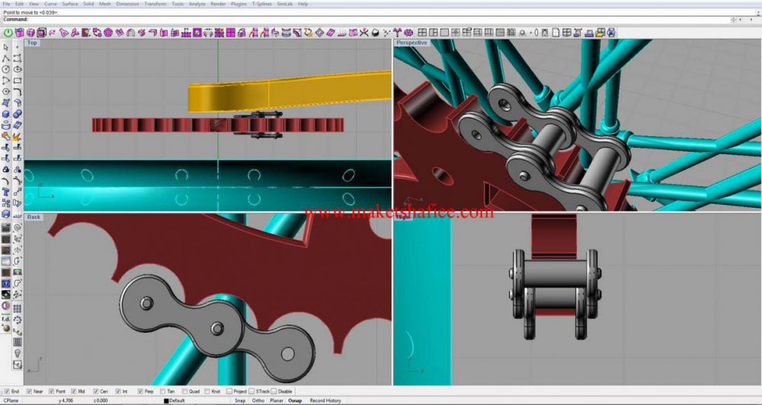The width and height of the screenshot is (762, 405).
Task: Click the light bulb icon in left toolbar
Action: tap(17, 353)
